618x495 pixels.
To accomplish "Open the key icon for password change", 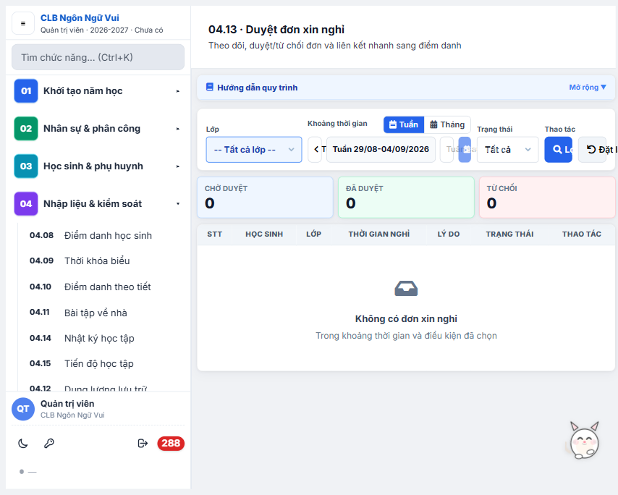I will [49, 444].
